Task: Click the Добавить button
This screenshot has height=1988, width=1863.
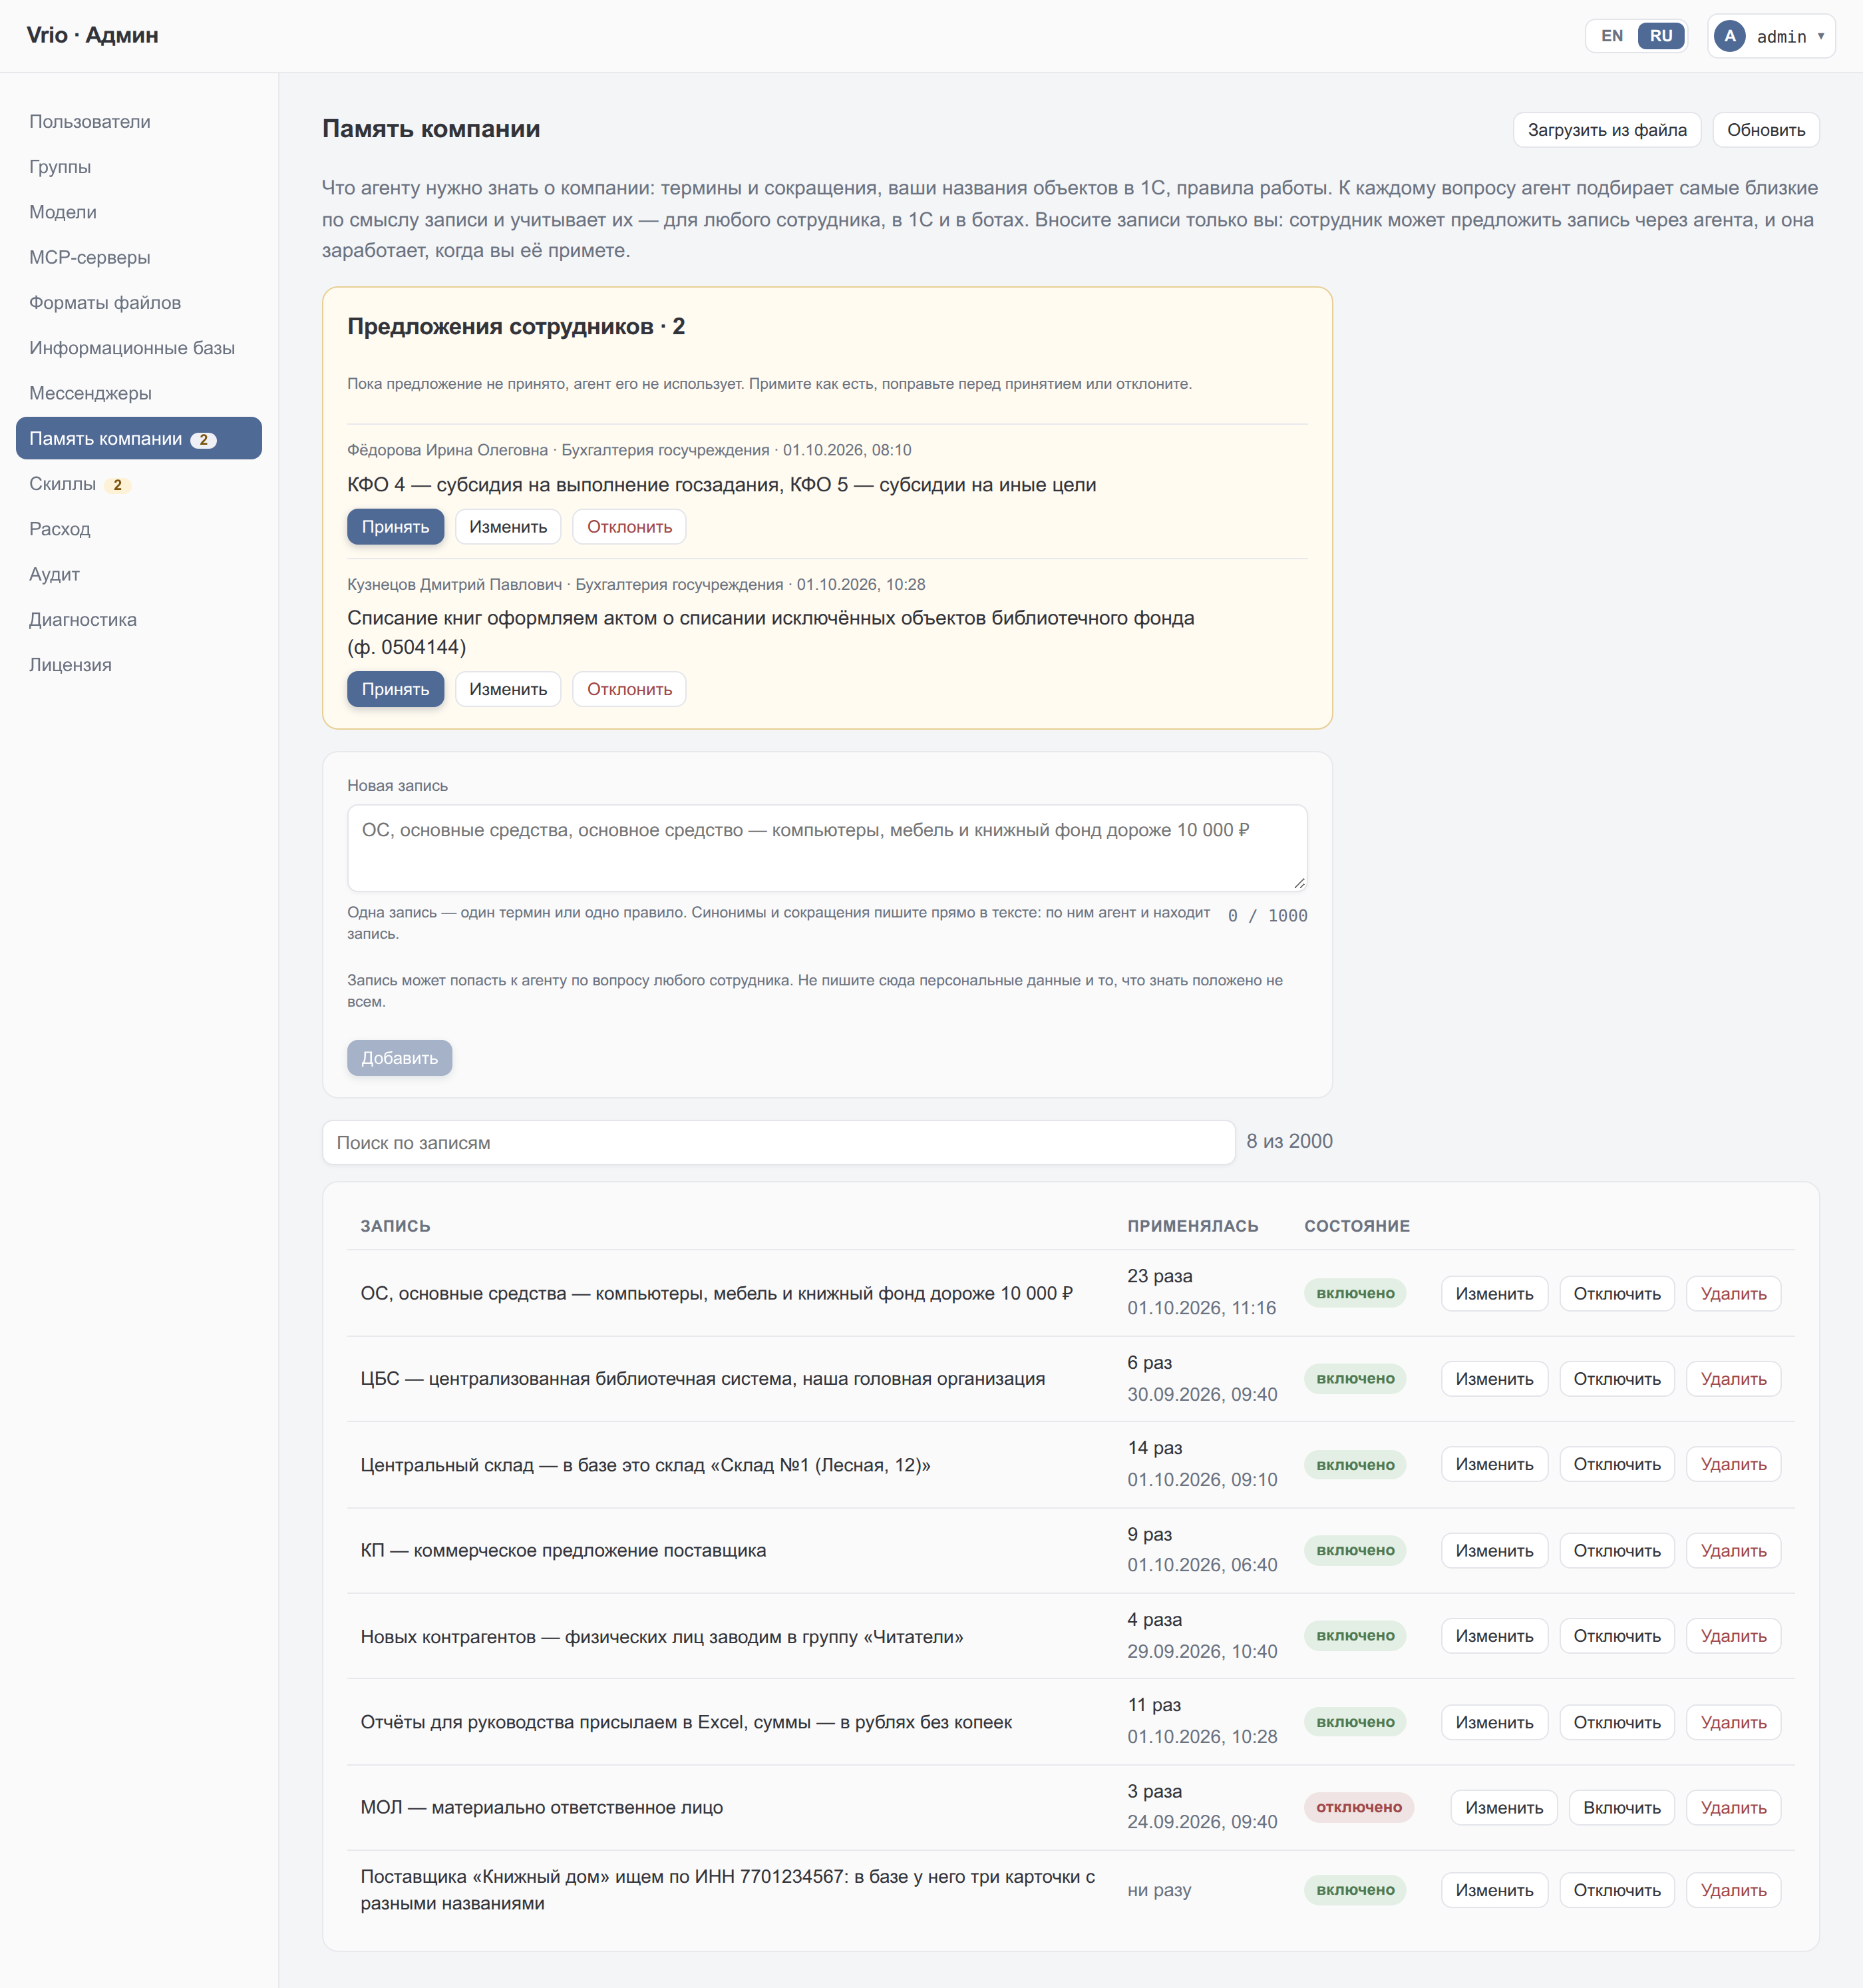Action: tap(399, 1058)
